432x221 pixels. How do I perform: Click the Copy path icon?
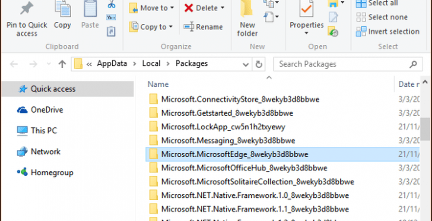(111, 18)
